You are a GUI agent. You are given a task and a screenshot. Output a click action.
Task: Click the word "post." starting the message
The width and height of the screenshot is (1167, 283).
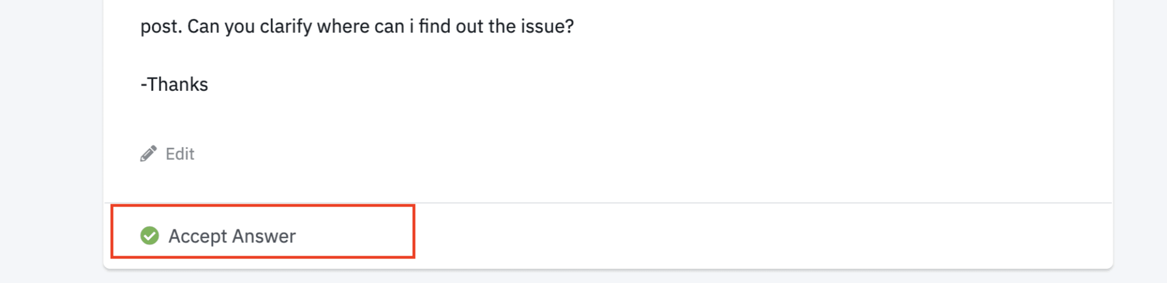(161, 27)
